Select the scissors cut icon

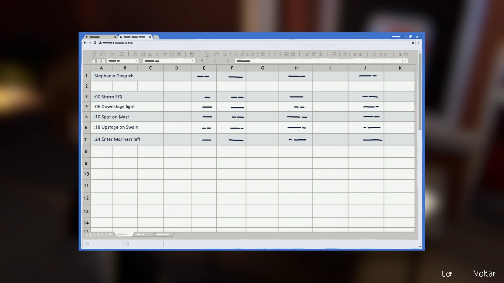pyautogui.click(x=150, y=54)
